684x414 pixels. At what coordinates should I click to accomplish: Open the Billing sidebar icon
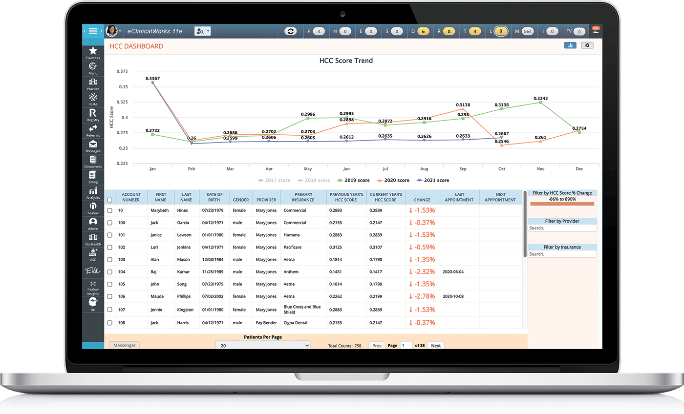point(93,178)
